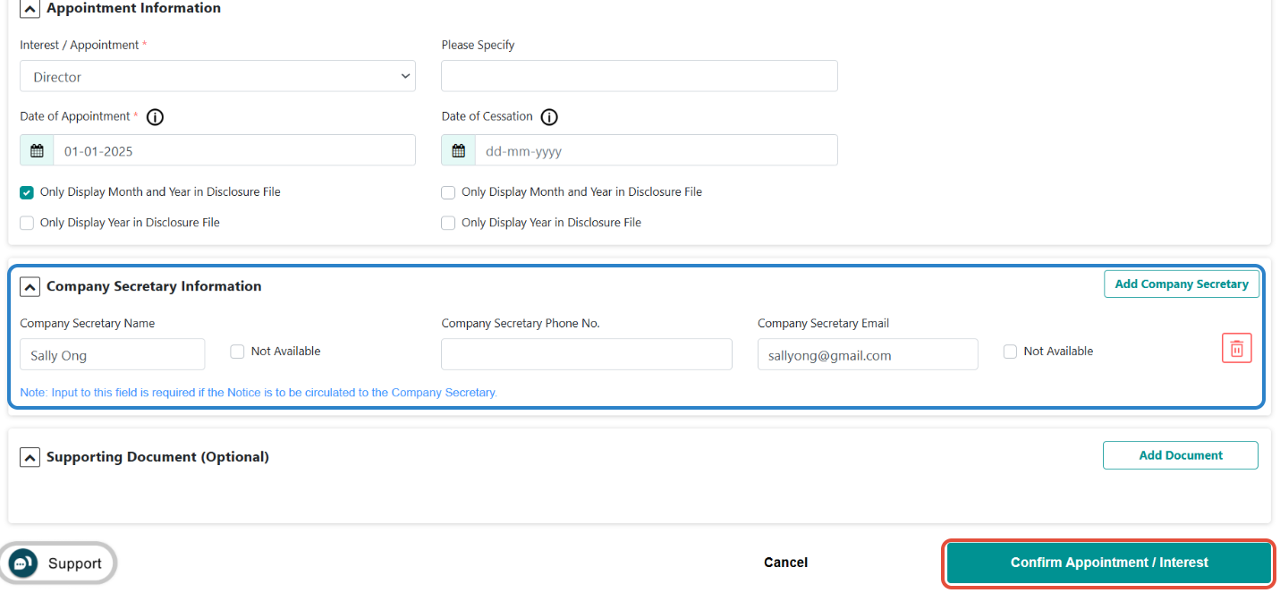Open info tooltip beside Date of Appointment
1280x593 pixels.
[156, 117]
